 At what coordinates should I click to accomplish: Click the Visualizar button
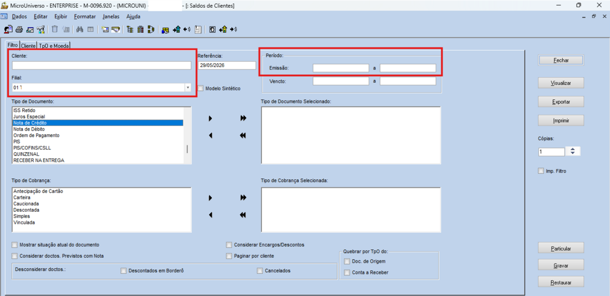[x=561, y=83]
